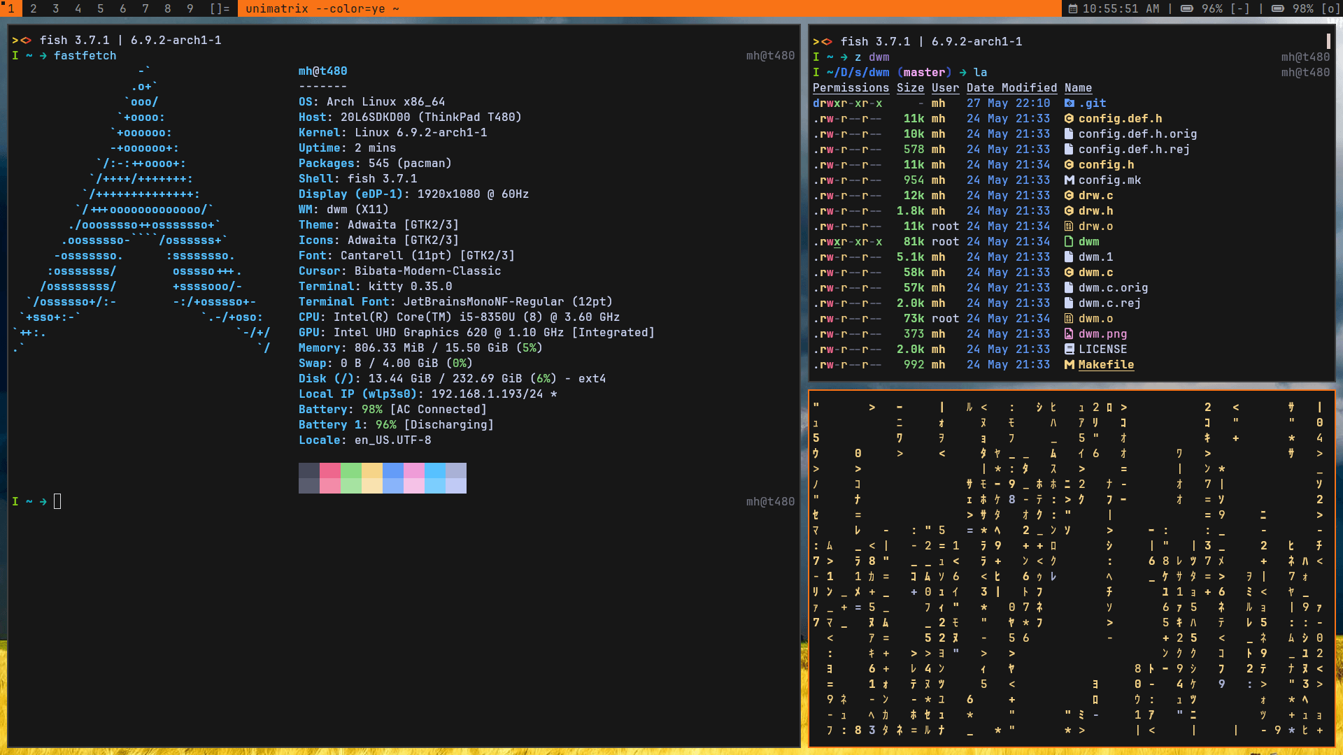Click the Memory usage line
Image resolution: width=1343 pixels, height=755 pixels.
420,348
